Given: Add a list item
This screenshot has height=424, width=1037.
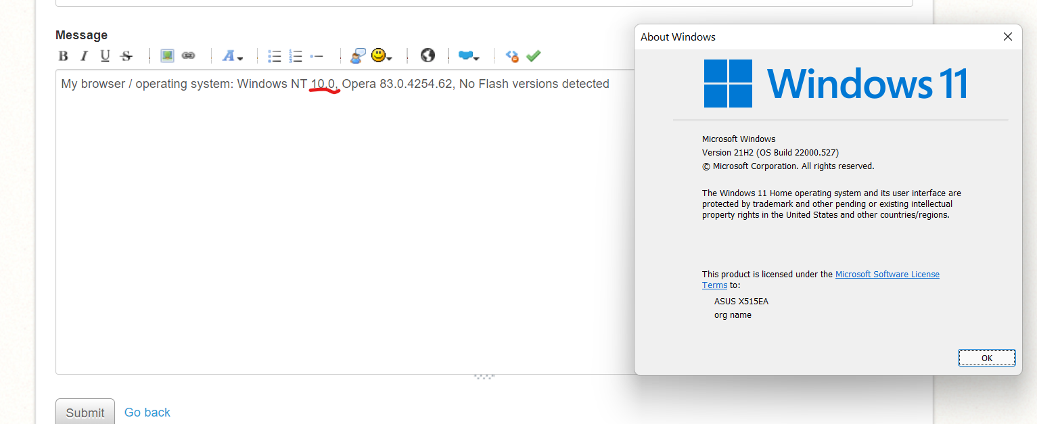Looking at the screenshot, I should 317,56.
